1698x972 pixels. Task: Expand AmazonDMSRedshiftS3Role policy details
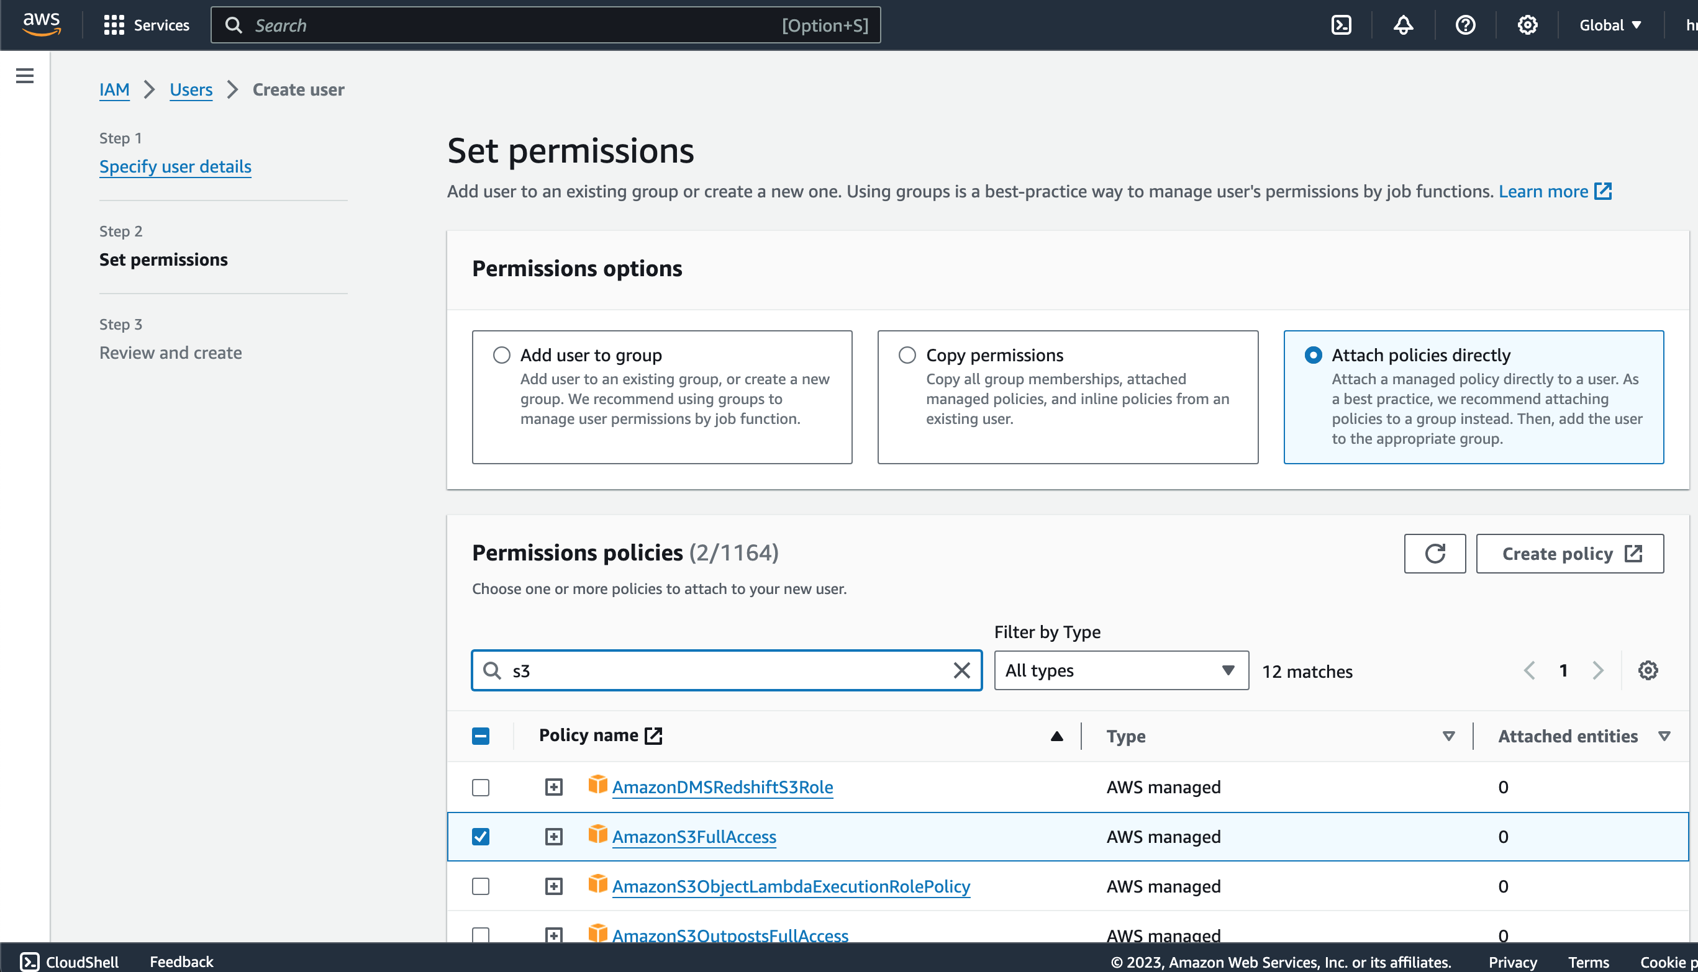553,788
